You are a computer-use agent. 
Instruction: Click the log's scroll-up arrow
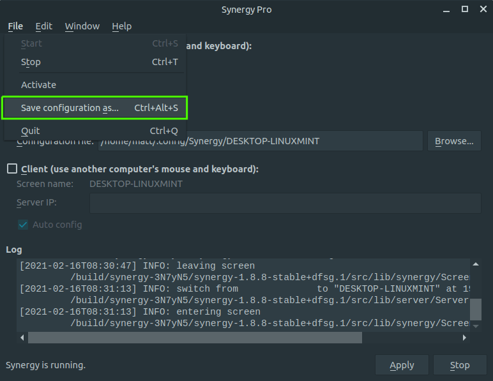(475, 264)
